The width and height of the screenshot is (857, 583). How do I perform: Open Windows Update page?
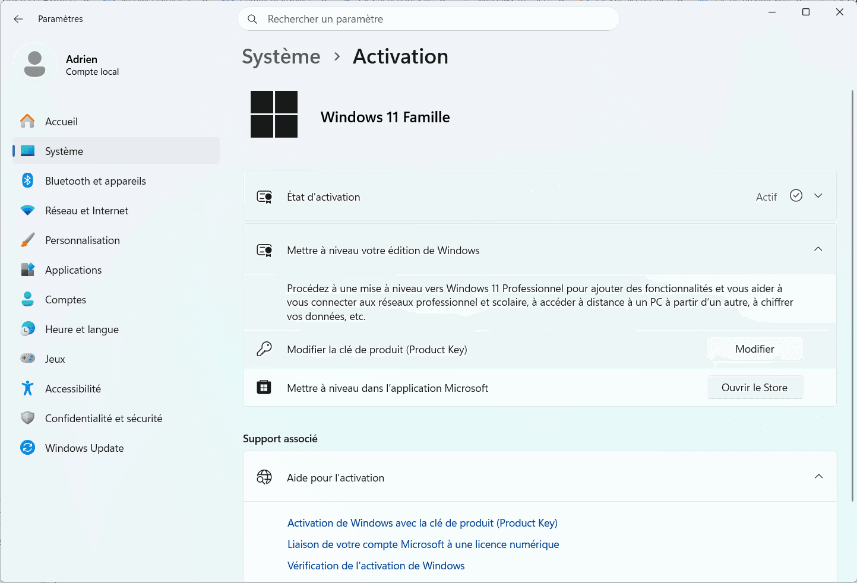click(116, 448)
